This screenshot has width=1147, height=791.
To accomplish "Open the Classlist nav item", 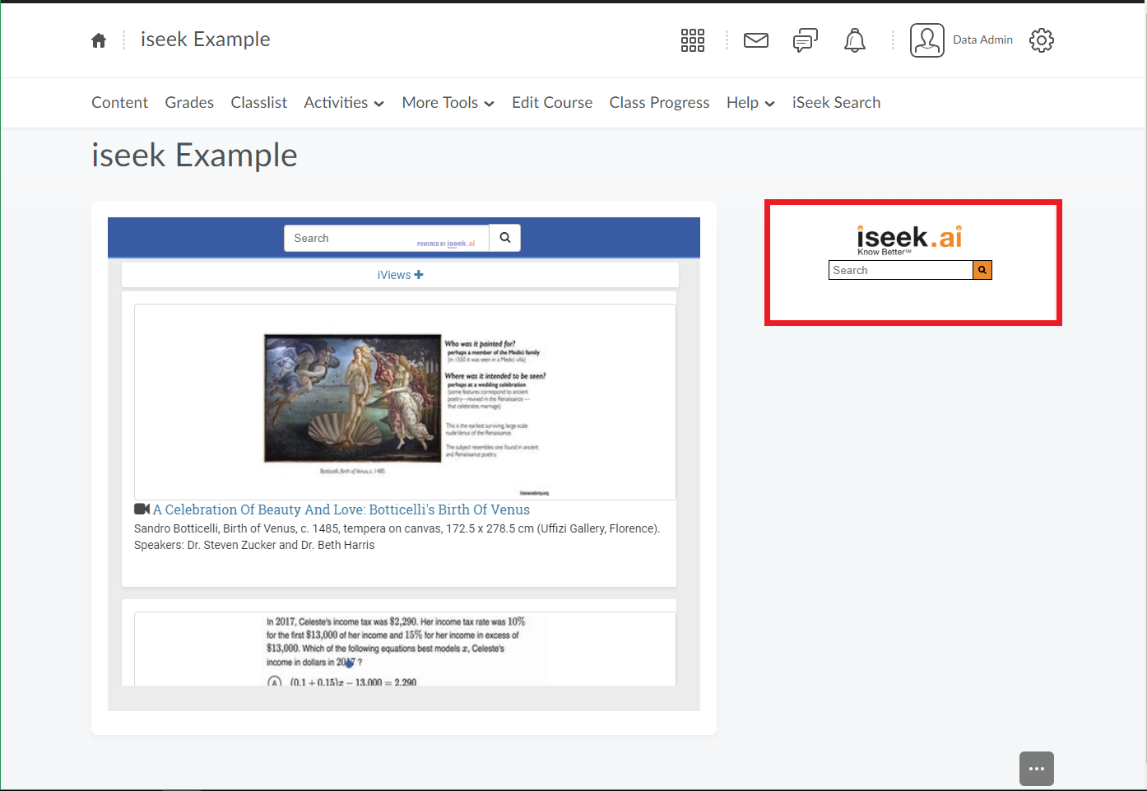I will (258, 103).
